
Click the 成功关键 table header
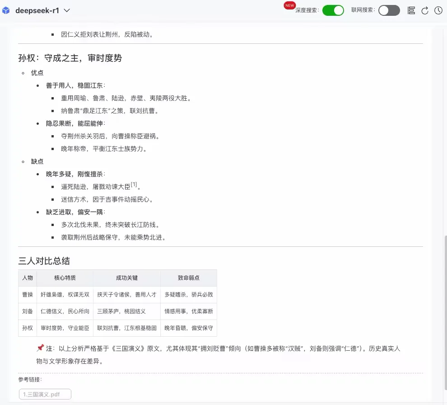click(127, 278)
